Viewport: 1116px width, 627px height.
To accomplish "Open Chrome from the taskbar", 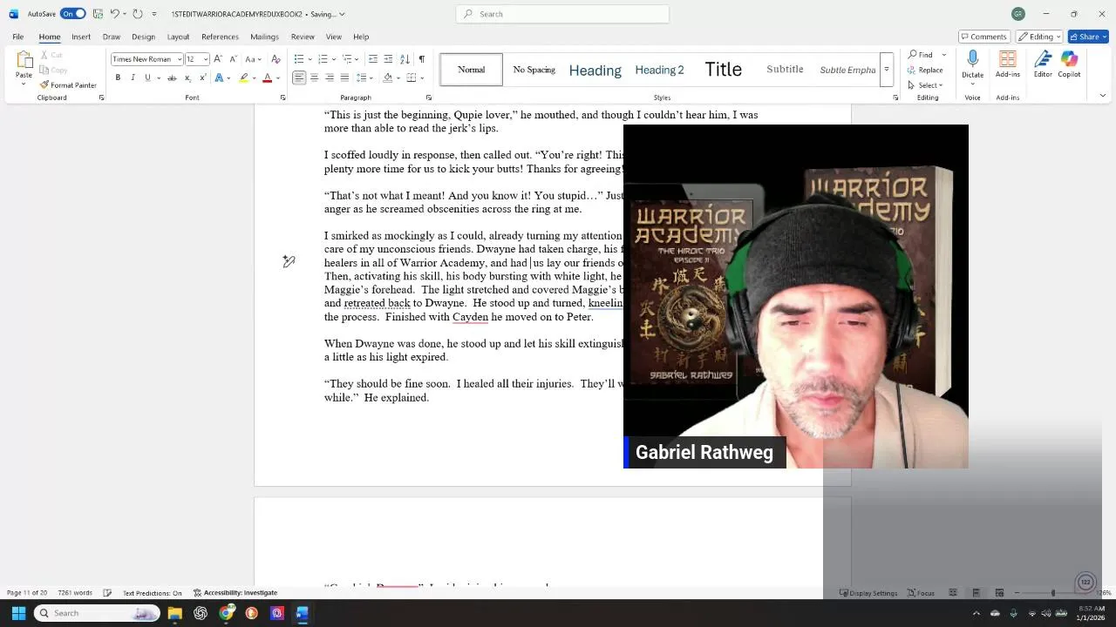I will [x=226, y=613].
